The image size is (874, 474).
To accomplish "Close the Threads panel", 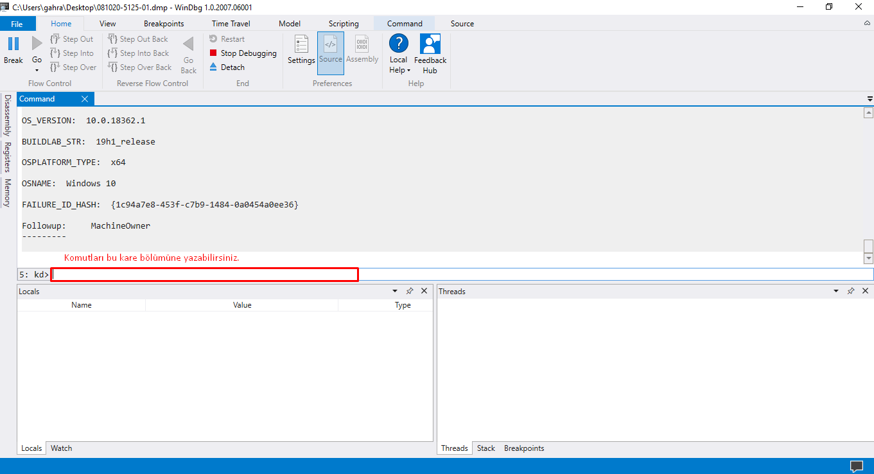I will pos(865,291).
